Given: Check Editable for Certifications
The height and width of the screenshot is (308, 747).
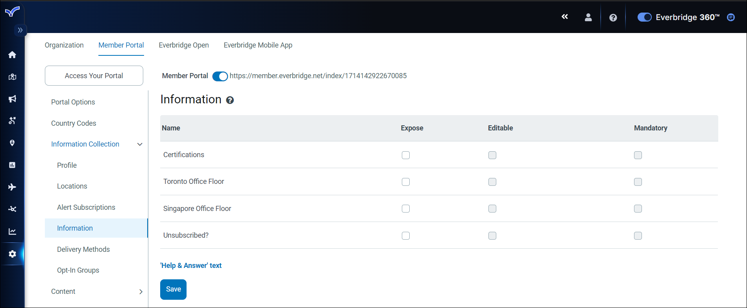Looking at the screenshot, I should point(492,155).
